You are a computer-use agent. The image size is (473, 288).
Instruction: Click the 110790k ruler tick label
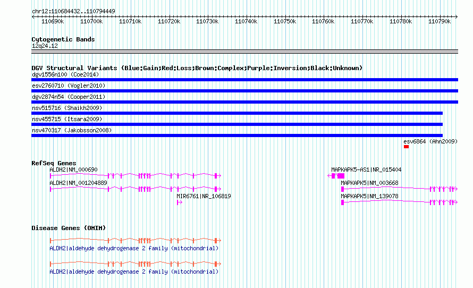tap(440, 22)
